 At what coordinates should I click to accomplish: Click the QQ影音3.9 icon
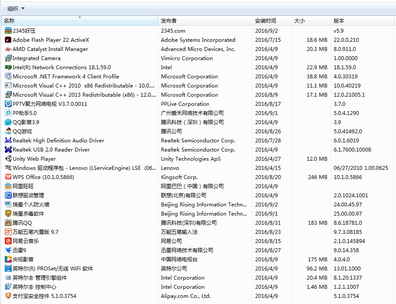click(8, 122)
